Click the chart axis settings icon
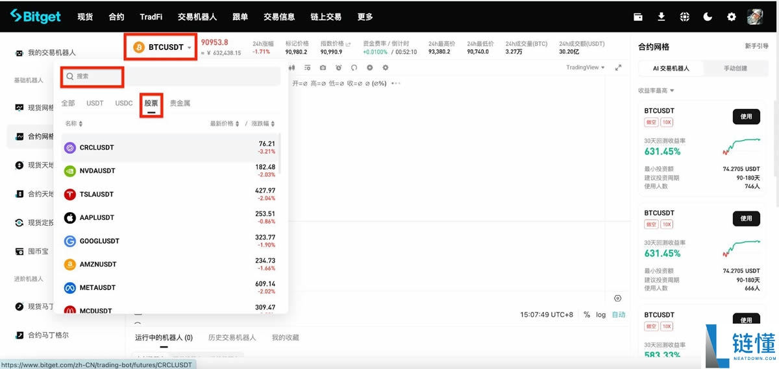This screenshot has width=779, height=369. point(617,298)
